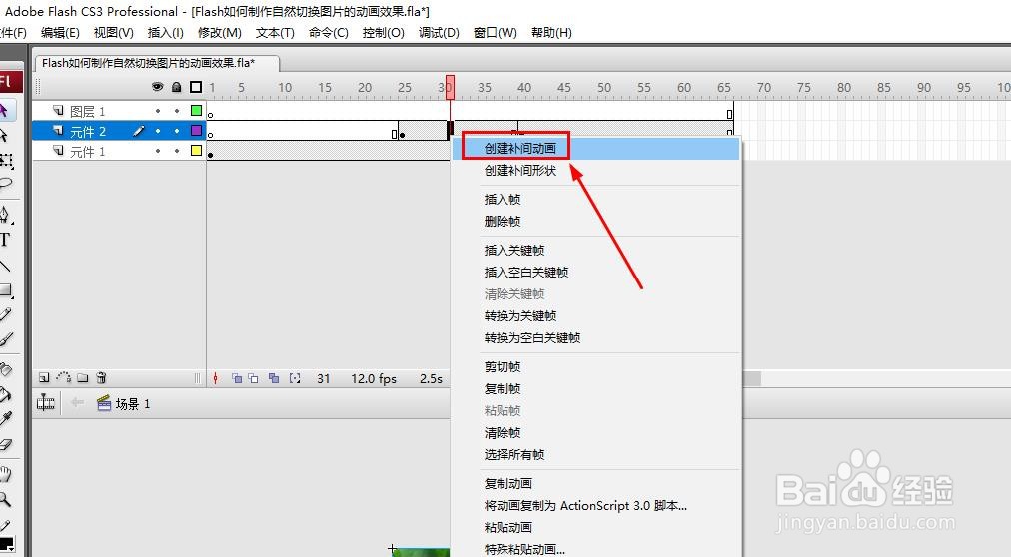Select the Ink Bottle tool
The height and width of the screenshot is (557, 1011).
point(5,369)
